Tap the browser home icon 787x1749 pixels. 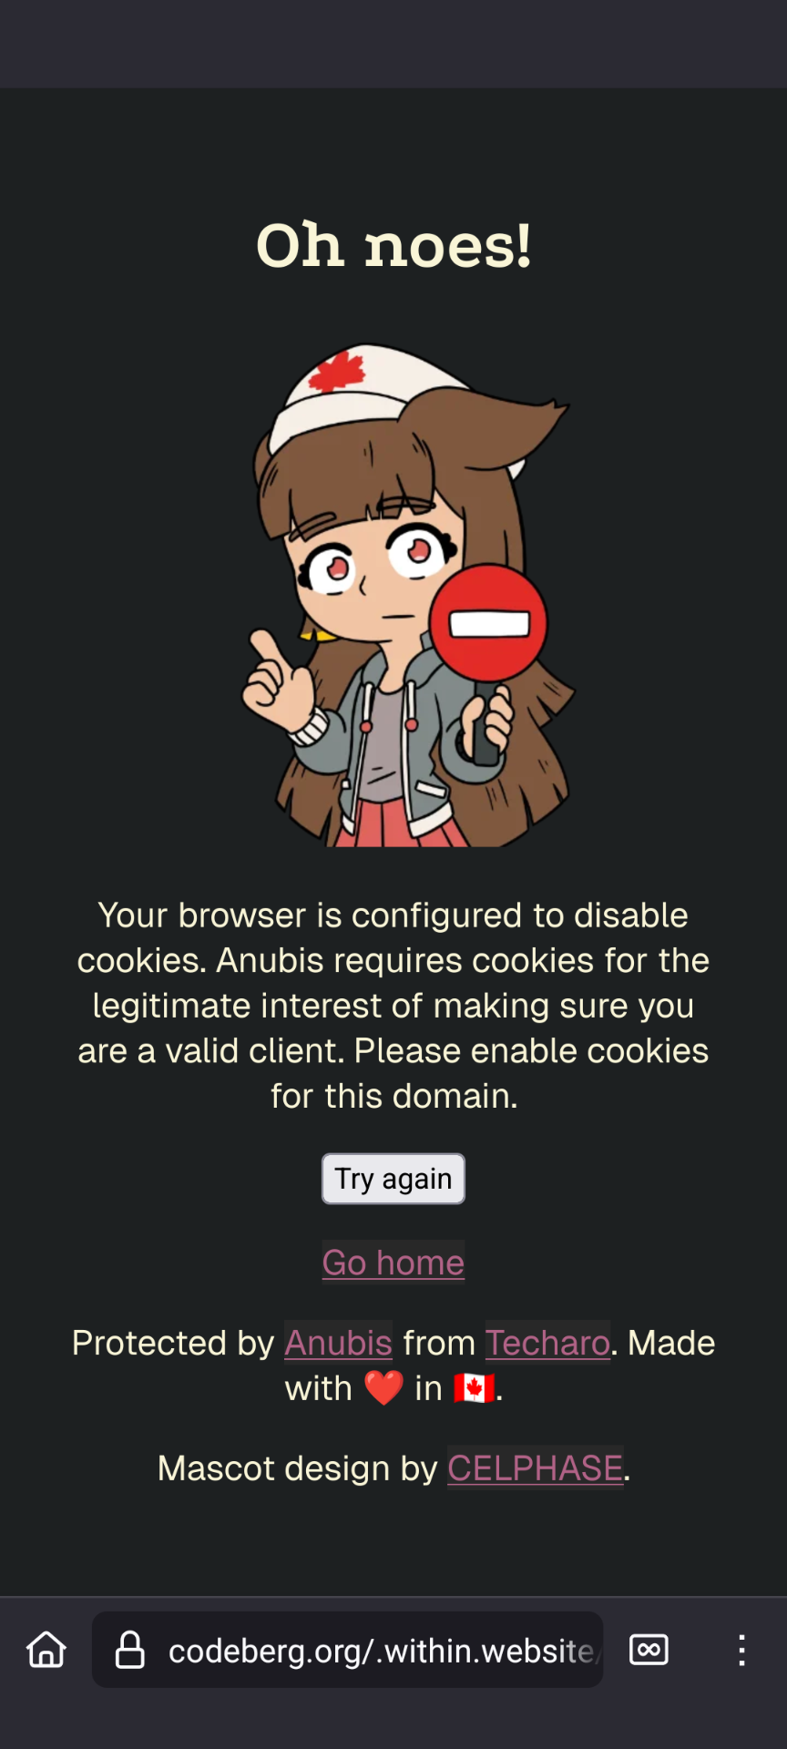coord(46,1650)
